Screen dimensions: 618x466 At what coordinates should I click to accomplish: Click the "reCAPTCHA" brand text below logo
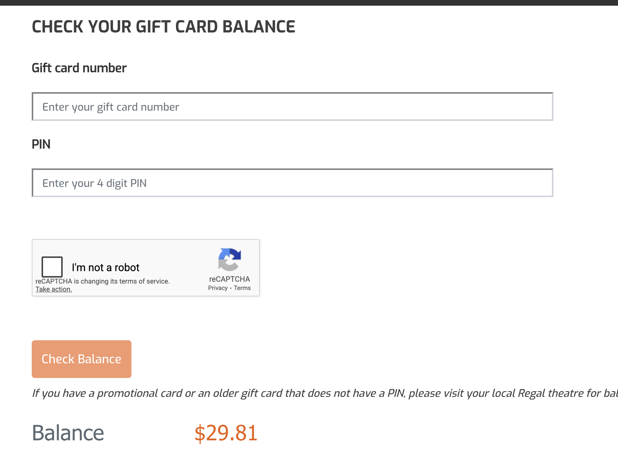[x=229, y=279]
